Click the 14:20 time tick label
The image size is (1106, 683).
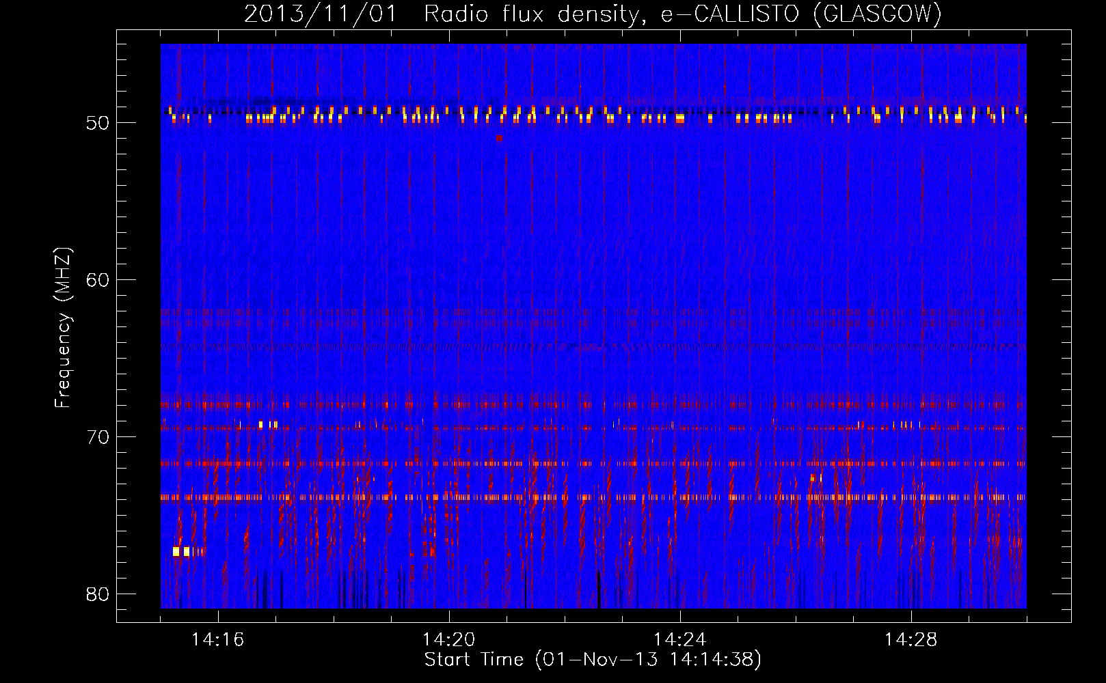point(449,640)
